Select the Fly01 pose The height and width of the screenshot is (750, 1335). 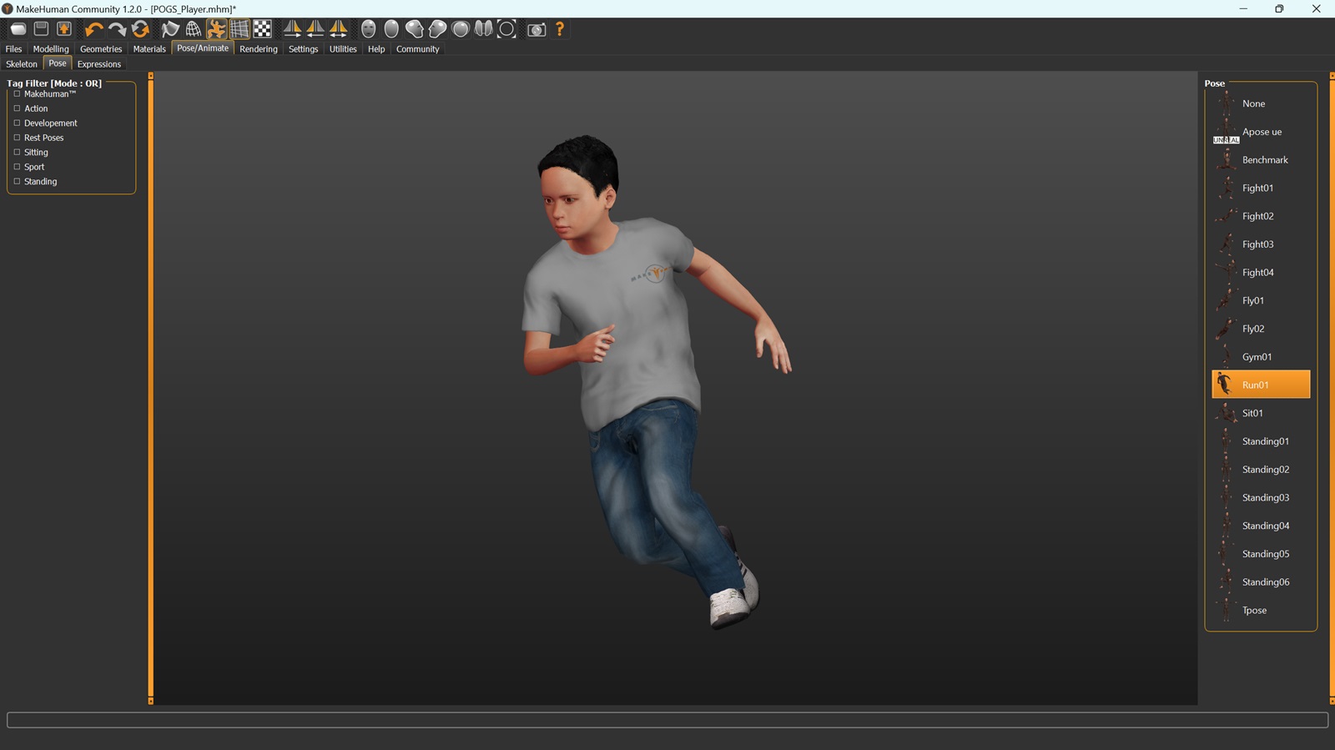(x=1261, y=300)
